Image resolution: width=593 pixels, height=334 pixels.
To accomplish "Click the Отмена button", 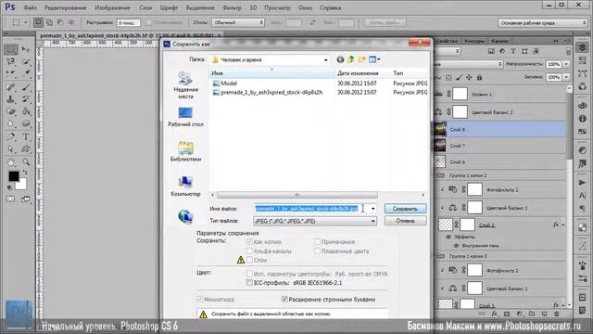I will tap(405, 221).
